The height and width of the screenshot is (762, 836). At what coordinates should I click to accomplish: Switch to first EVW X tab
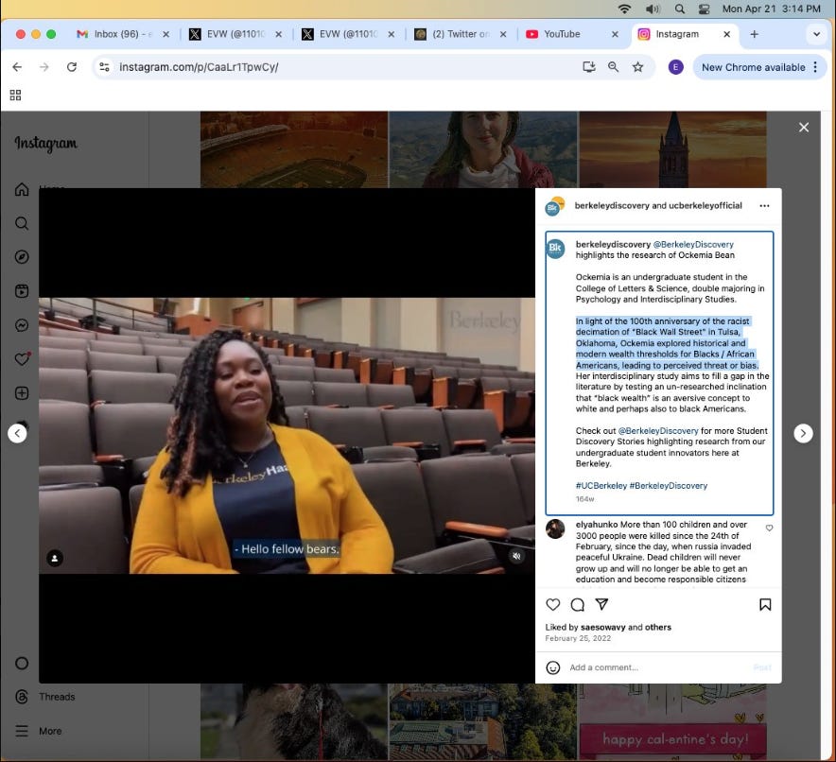[x=235, y=34]
